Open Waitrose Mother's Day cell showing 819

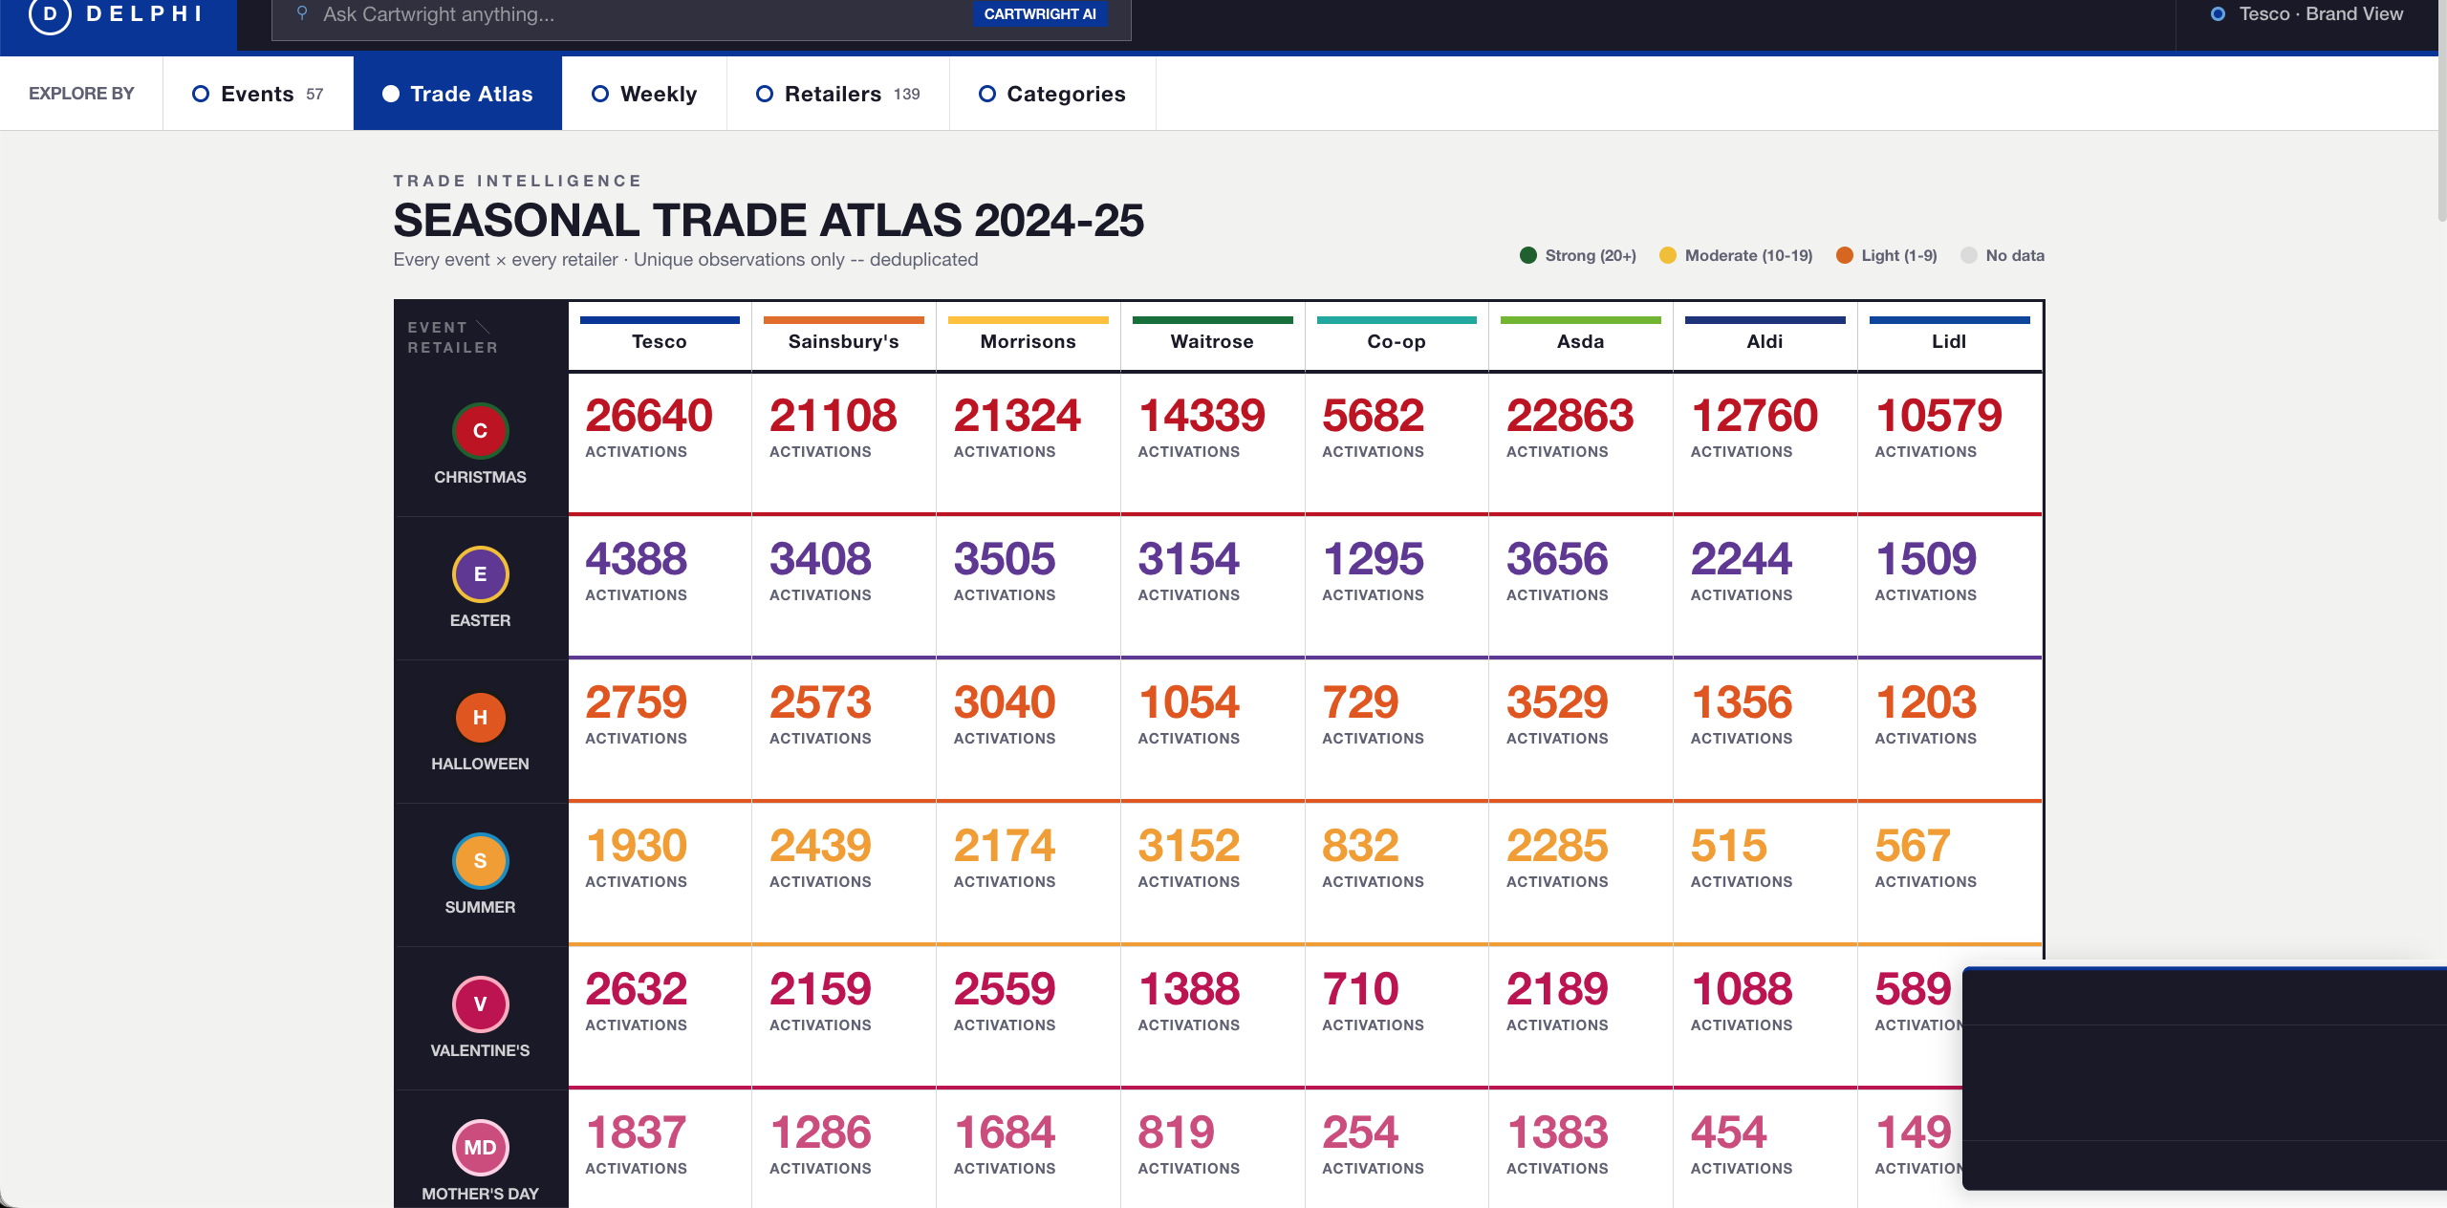coord(1212,1150)
